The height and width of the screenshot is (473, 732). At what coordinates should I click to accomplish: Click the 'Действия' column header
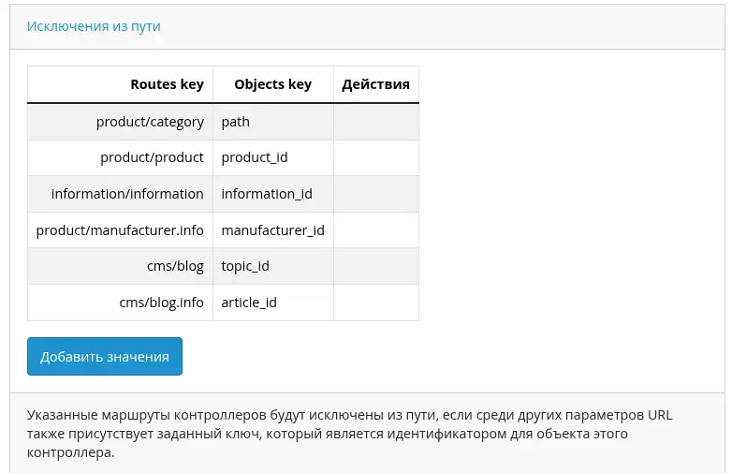coord(375,84)
